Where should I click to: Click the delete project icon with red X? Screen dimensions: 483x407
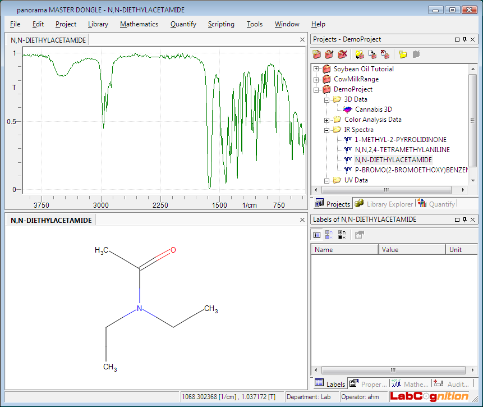click(x=342, y=54)
